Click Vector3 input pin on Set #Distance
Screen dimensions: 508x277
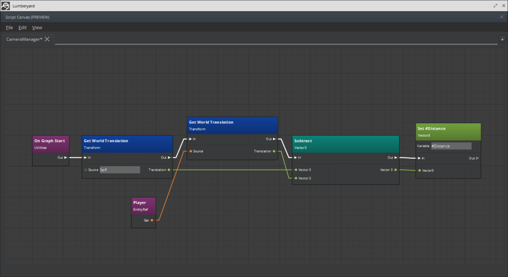point(420,171)
